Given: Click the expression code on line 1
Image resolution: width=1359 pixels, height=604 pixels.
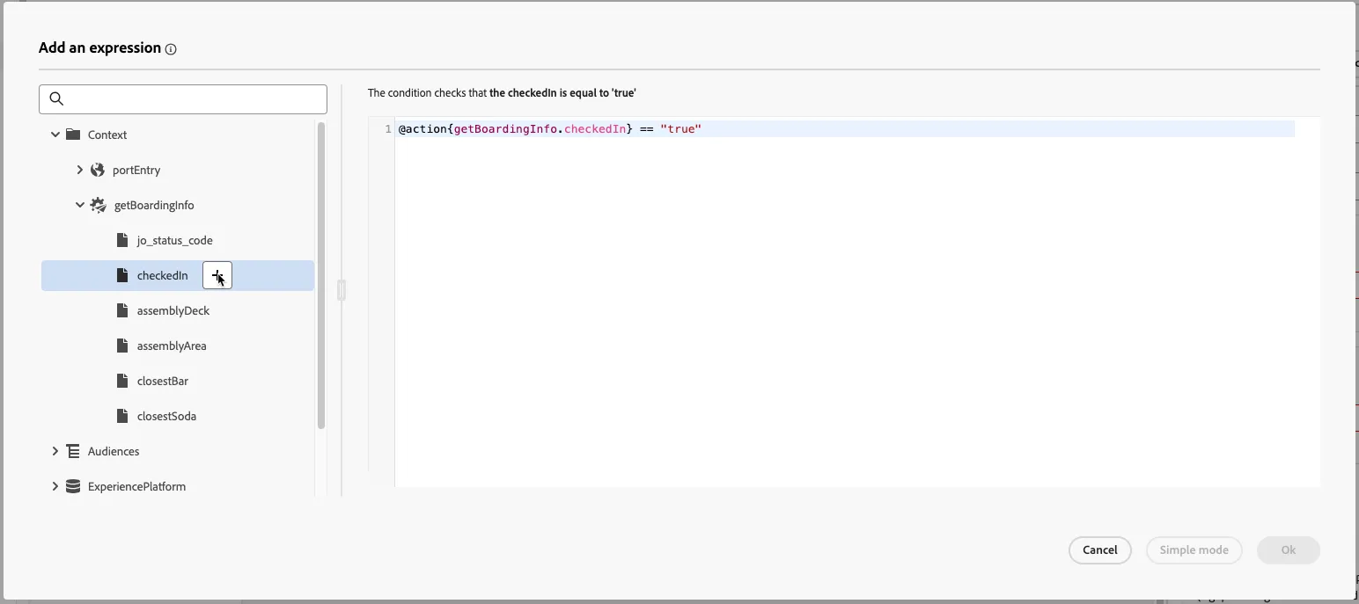Looking at the screenshot, I should pyautogui.click(x=550, y=129).
